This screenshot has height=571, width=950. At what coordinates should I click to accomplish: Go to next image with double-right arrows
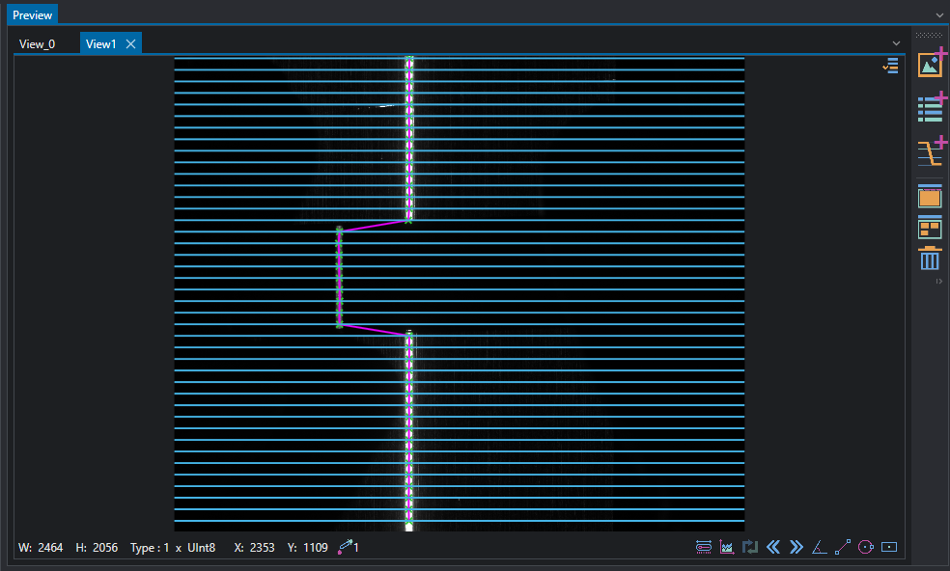pos(796,548)
